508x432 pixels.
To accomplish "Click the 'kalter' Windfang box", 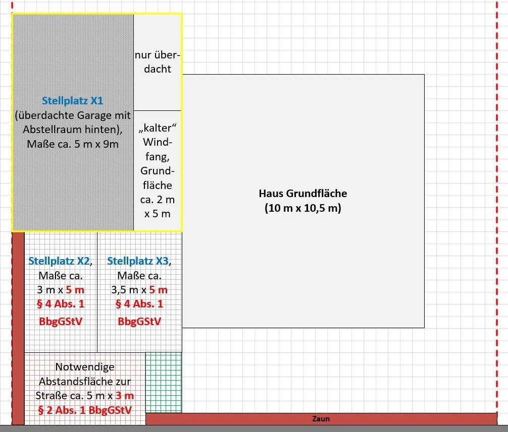I will 158,171.
